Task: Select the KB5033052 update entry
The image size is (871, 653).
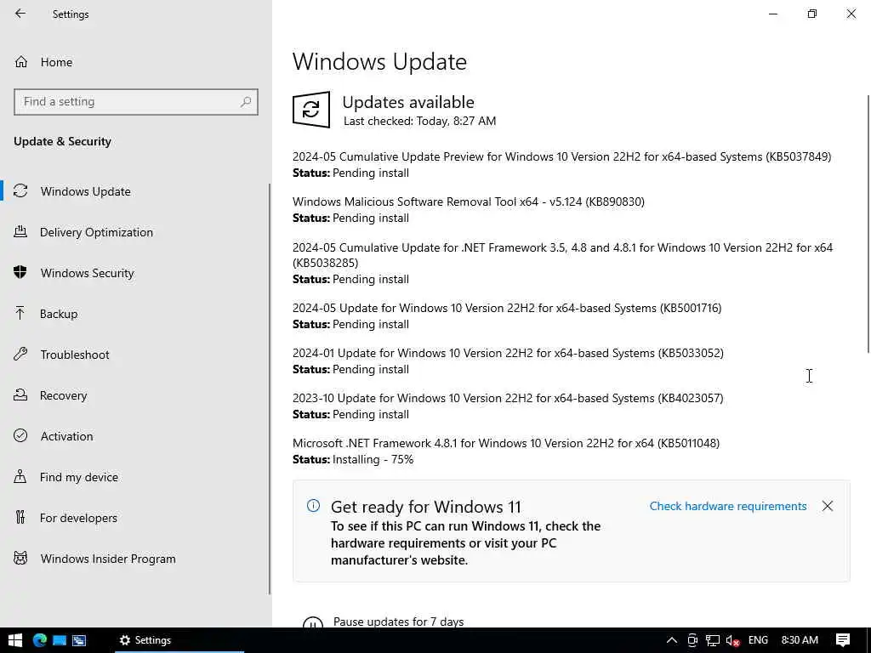Action: [x=508, y=353]
